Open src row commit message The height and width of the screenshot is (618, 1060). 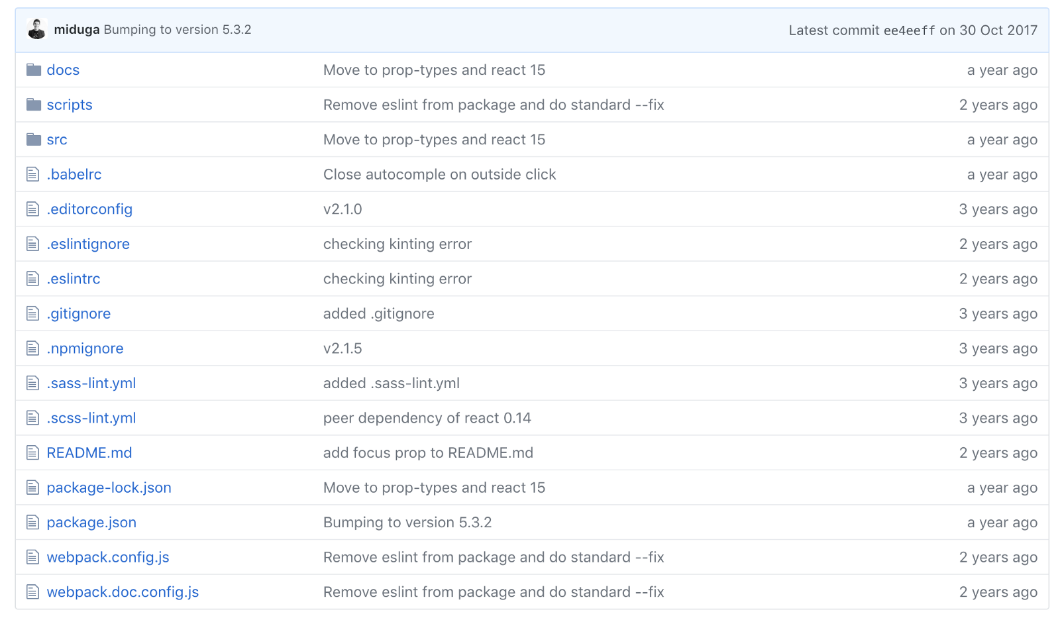434,140
